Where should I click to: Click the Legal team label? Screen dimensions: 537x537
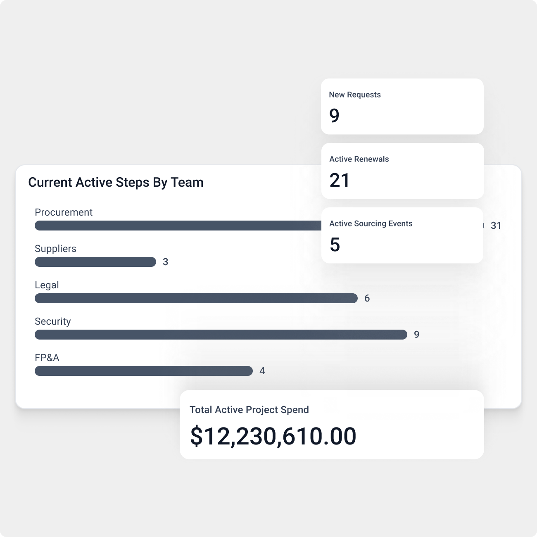pos(47,285)
